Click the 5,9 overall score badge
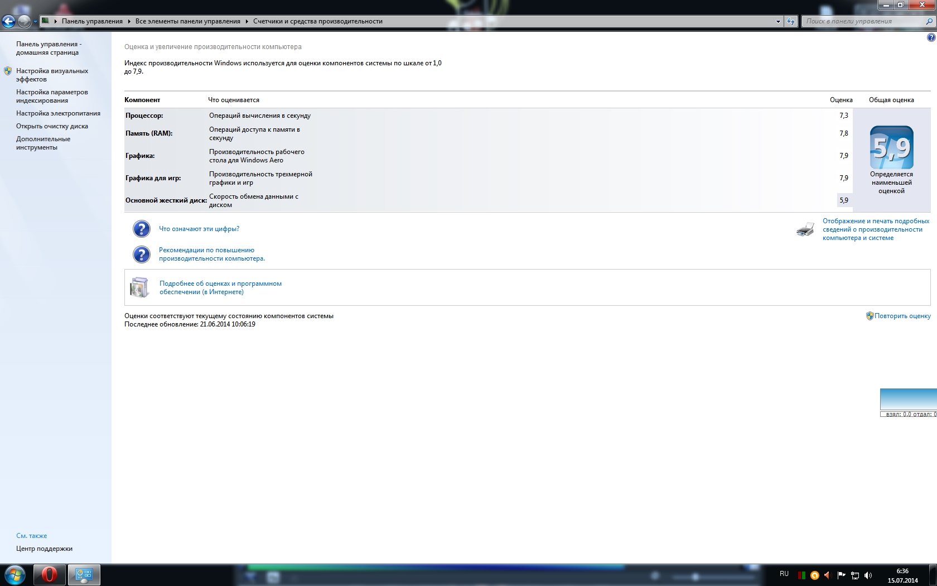 [x=891, y=147]
